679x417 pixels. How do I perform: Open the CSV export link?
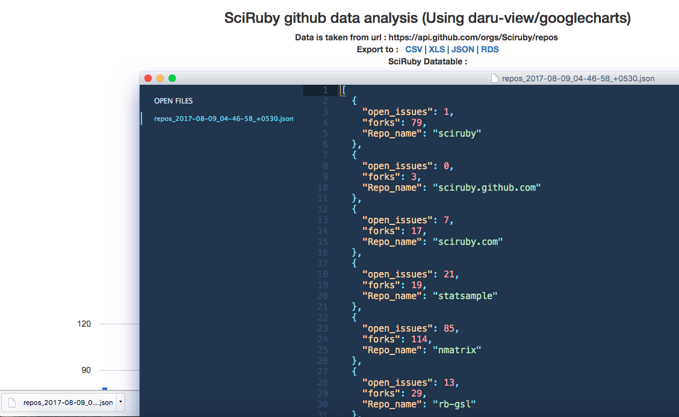(x=414, y=49)
